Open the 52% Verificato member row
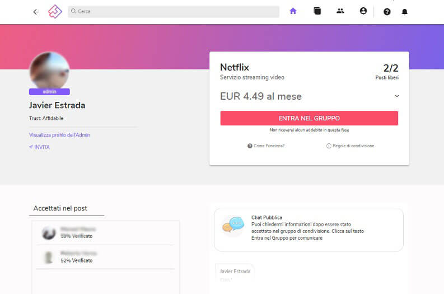The width and height of the screenshot is (444, 294). pyautogui.click(x=105, y=257)
